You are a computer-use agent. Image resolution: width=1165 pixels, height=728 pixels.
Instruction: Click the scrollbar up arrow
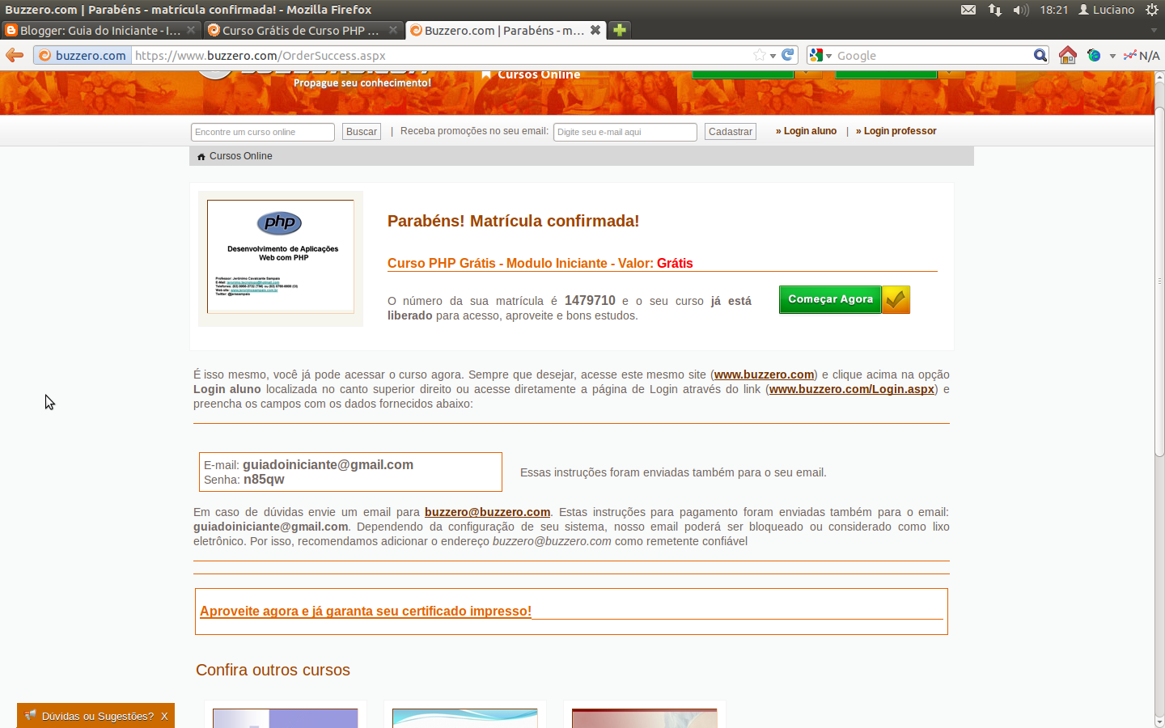pyautogui.click(x=1159, y=77)
